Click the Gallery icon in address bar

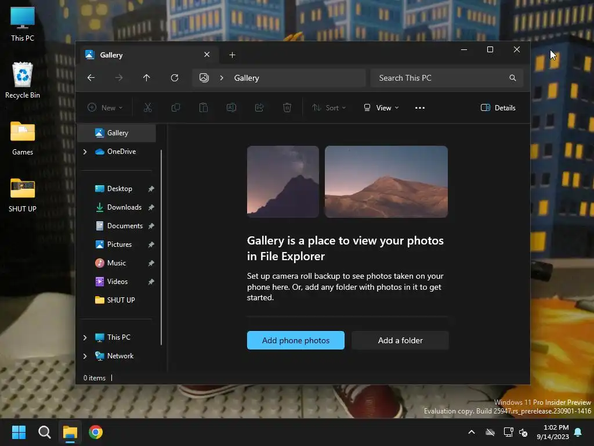click(204, 78)
